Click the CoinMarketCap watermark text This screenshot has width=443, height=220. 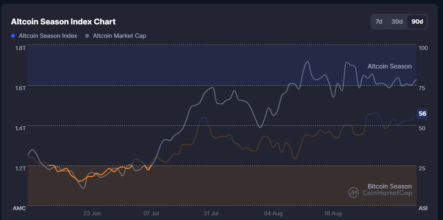point(387,193)
